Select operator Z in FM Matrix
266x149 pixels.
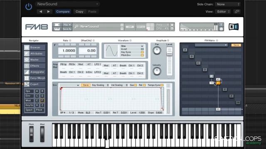pyautogui.click(x=232, y=96)
